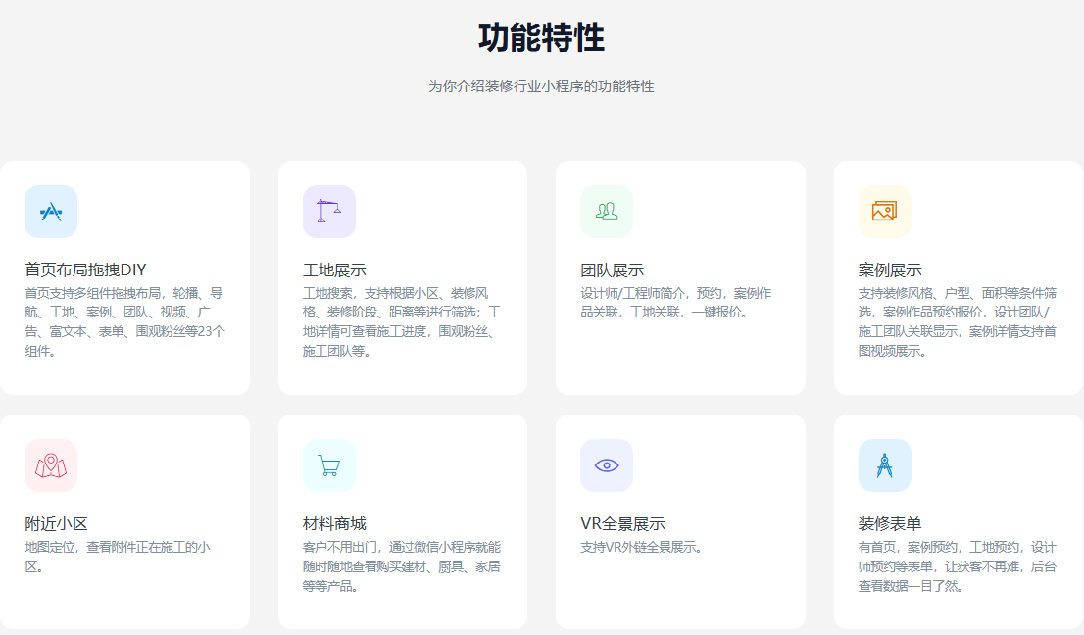Click the 材料商城 description paragraph
The height and width of the screenshot is (635, 1084).
(402, 566)
